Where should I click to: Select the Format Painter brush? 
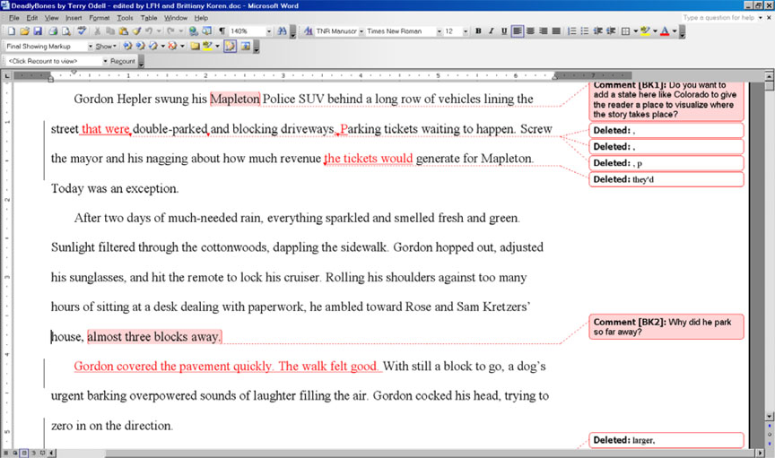[136, 31]
